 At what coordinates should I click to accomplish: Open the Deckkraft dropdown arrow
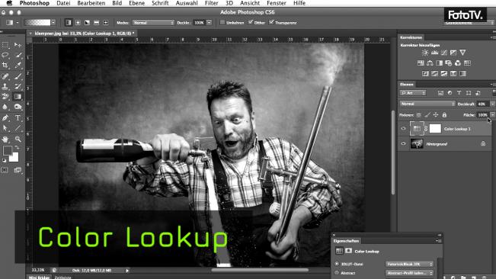click(492, 104)
